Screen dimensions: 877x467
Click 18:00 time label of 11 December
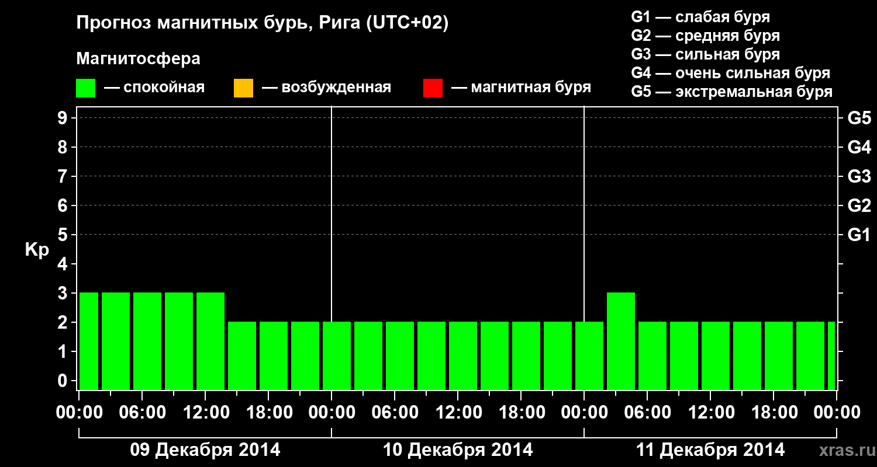[x=774, y=413]
